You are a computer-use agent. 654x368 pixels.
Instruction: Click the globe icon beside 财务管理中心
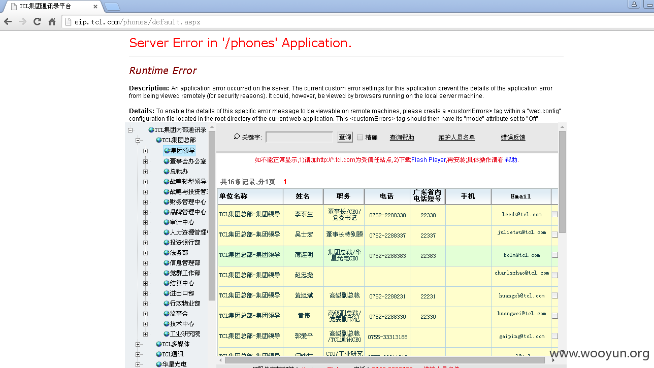pyautogui.click(x=167, y=202)
